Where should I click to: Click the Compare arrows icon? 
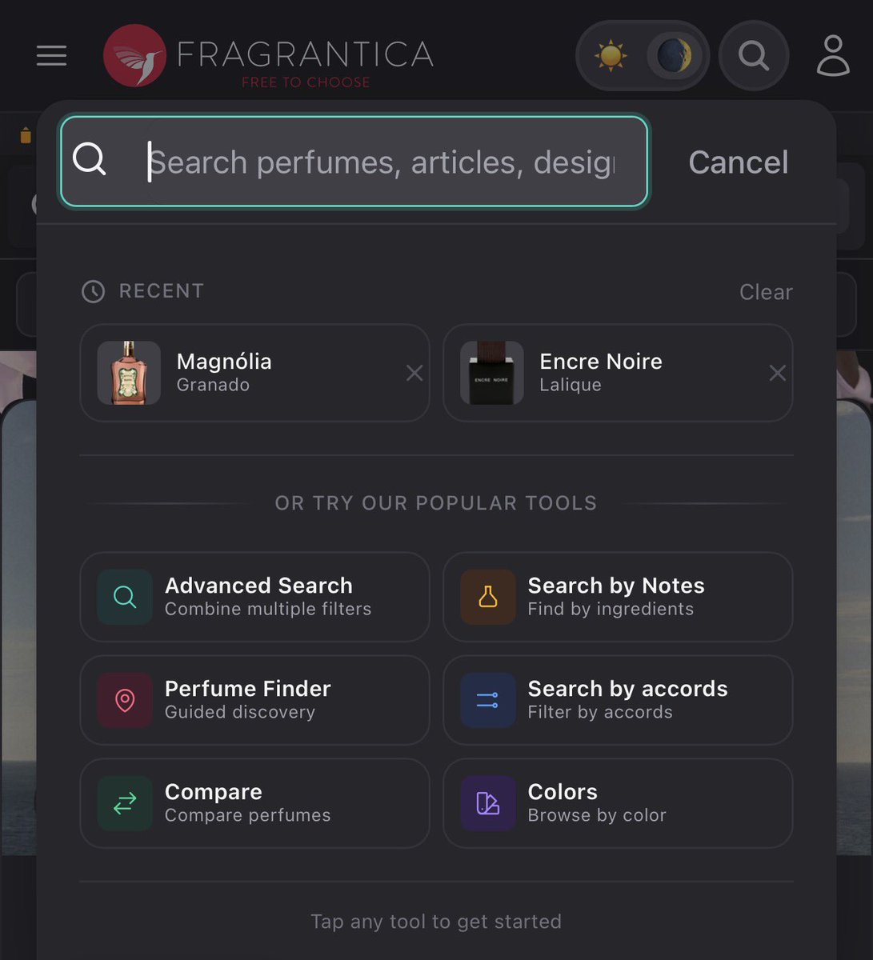125,803
